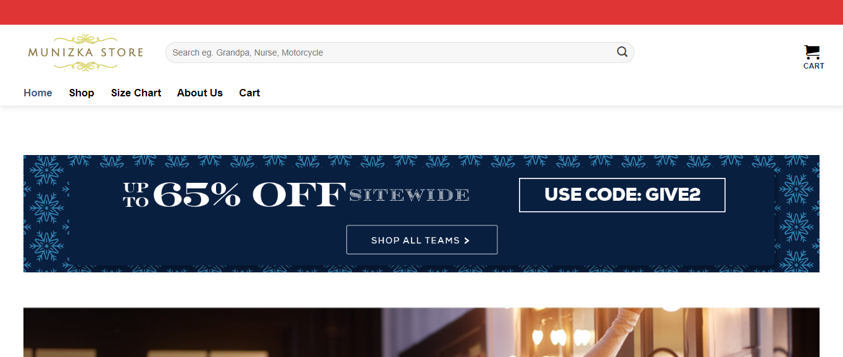The height and width of the screenshot is (357, 843).
Task: Open Cart from the navigation bar
Action: (249, 93)
